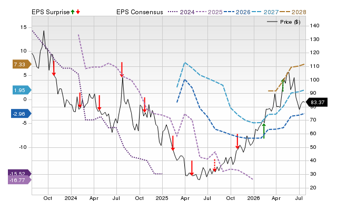
Task: Select the red surprise arrow just after Oct 2023
Action: (x=54, y=68)
